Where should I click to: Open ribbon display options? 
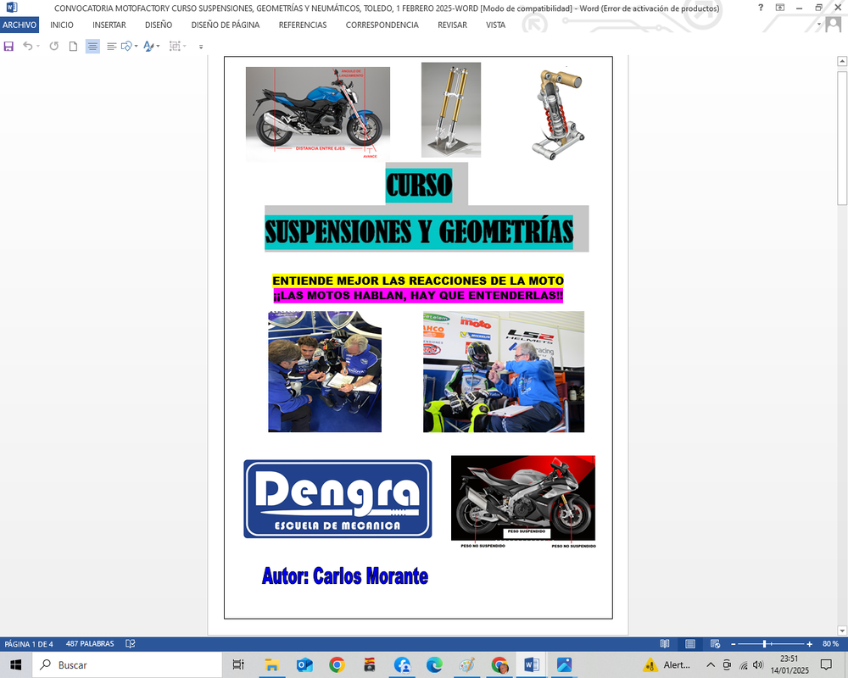tap(780, 8)
